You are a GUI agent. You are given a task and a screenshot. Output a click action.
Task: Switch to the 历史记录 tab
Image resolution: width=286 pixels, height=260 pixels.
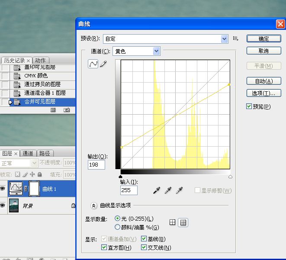[x=14, y=61]
